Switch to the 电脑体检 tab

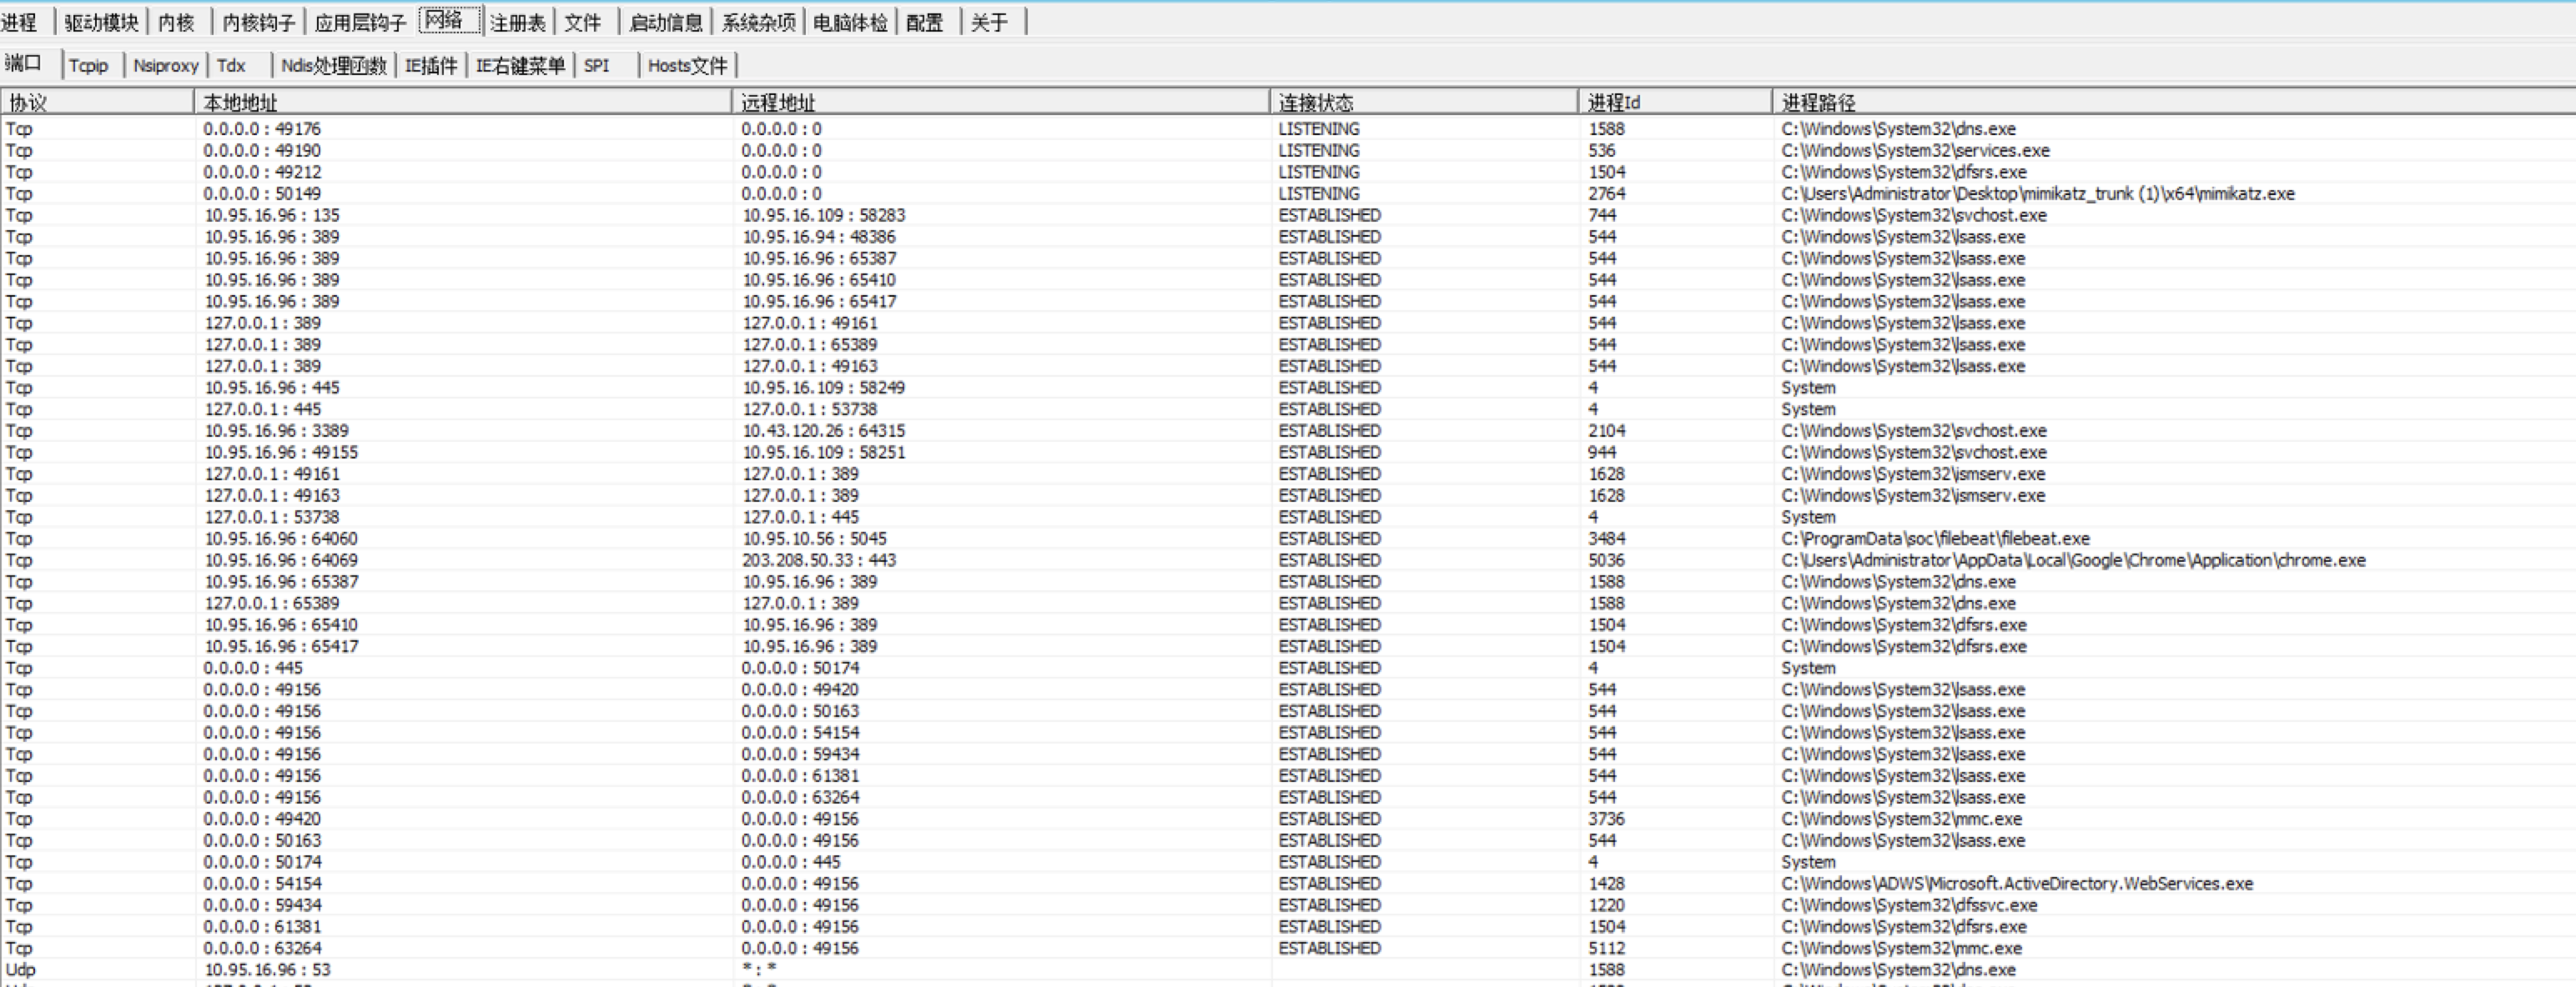pyautogui.click(x=850, y=22)
